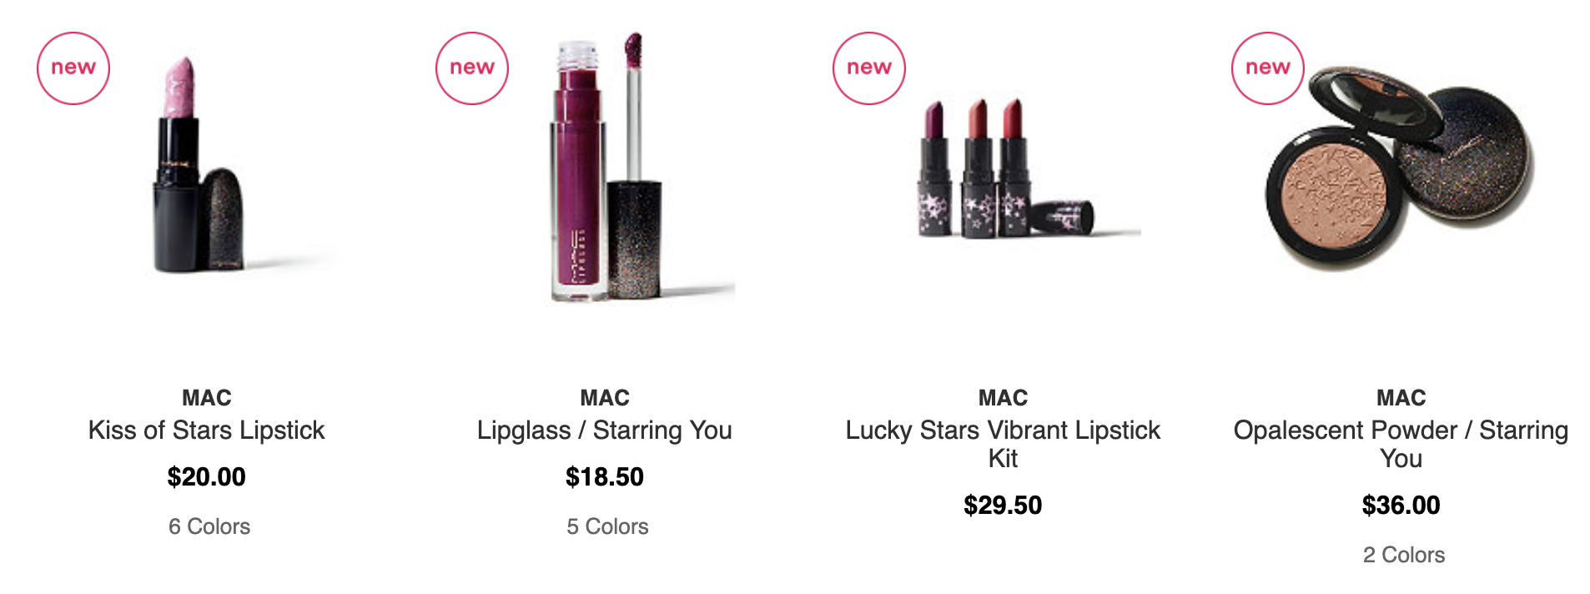The width and height of the screenshot is (1590, 594).
Task: Click the new badge on Opalescent Powder
Action: click(x=1268, y=68)
